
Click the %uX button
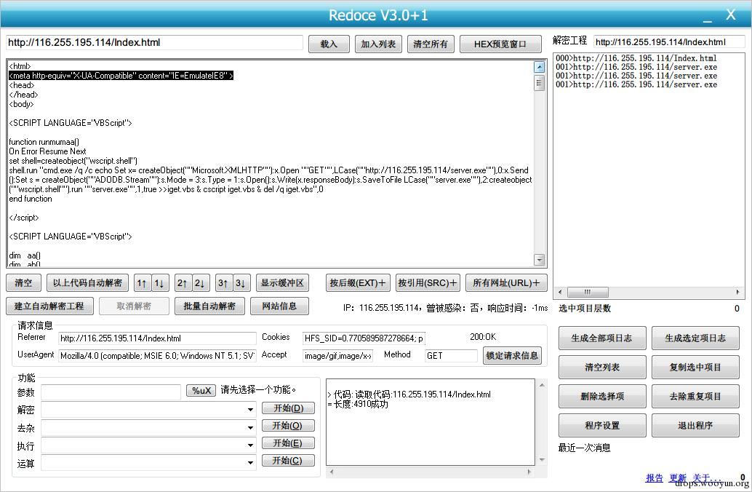coord(201,390)
